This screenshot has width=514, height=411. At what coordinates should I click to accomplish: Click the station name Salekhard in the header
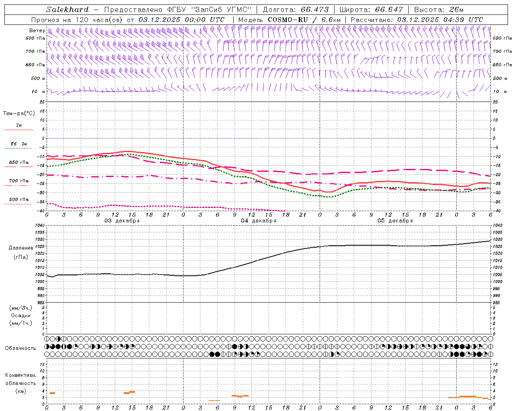tap(67, 10)
